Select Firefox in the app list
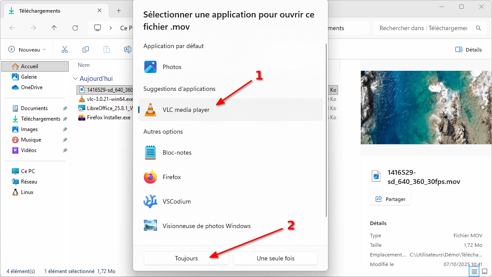 [x=171, y=177]
